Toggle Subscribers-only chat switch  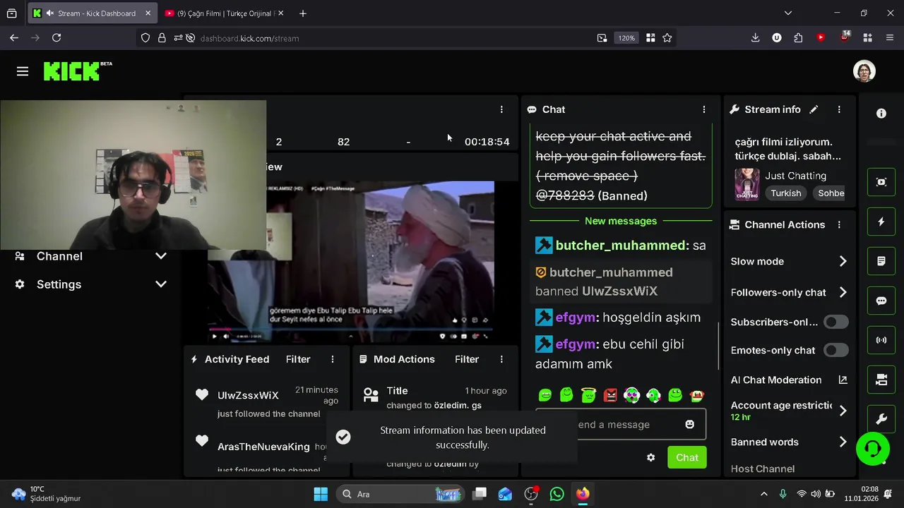(835, 322)
